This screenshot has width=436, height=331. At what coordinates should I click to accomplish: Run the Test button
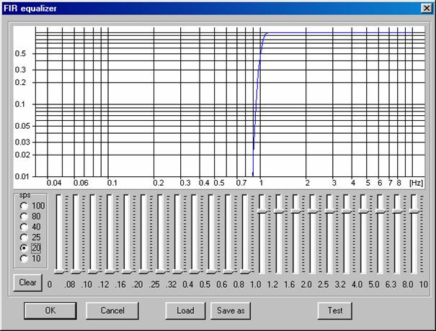pyautogui.click(x=335, y=310)
